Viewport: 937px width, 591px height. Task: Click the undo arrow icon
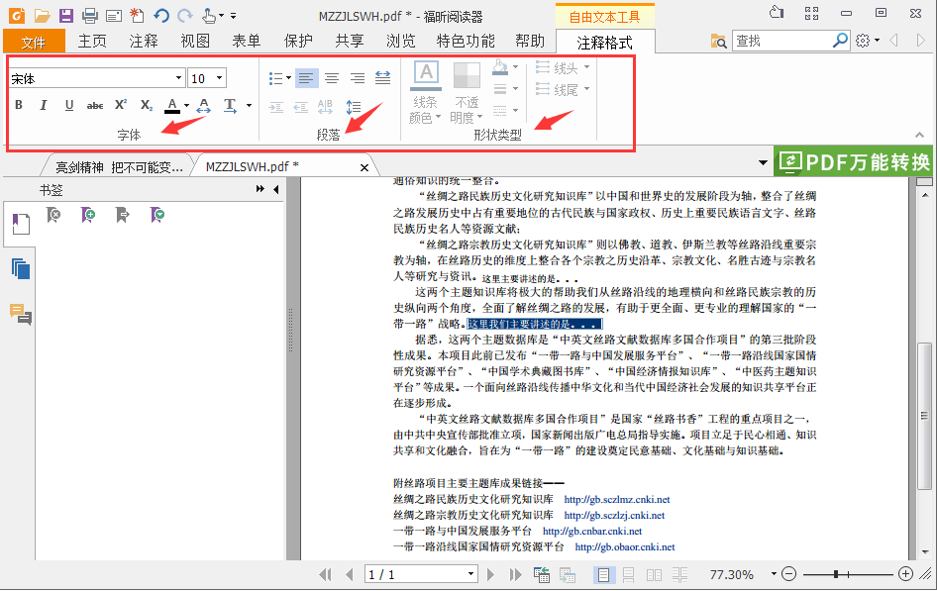click(162, 16)
